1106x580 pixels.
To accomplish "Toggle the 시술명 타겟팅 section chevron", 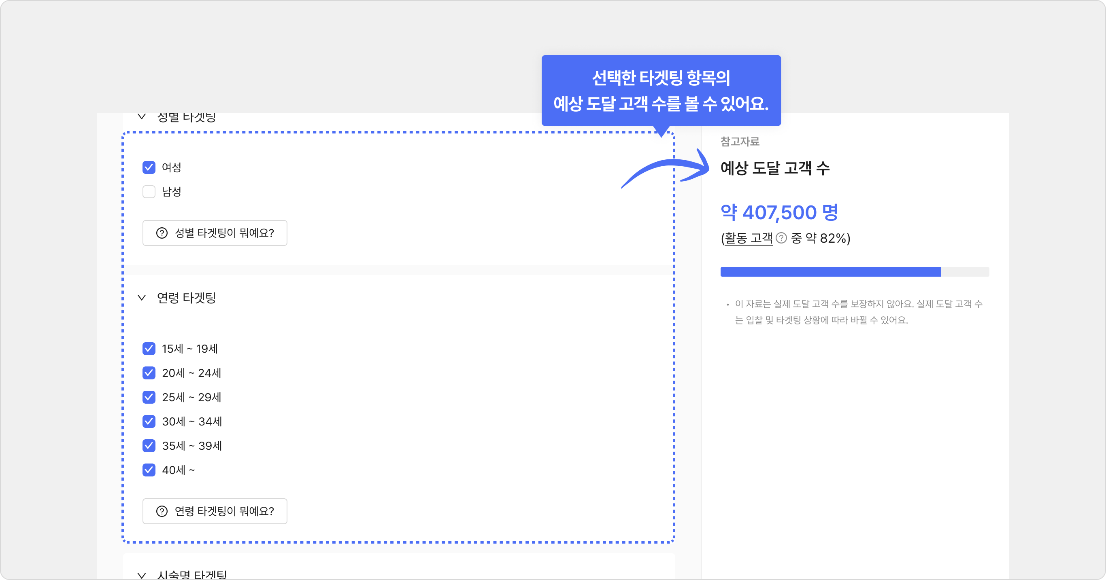I will (142, 574).
